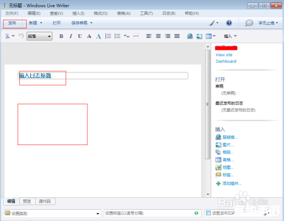Open the 格式(O) menu
Image resolution: width=284 pixels, height=221 pixels.
click(101, 14)
